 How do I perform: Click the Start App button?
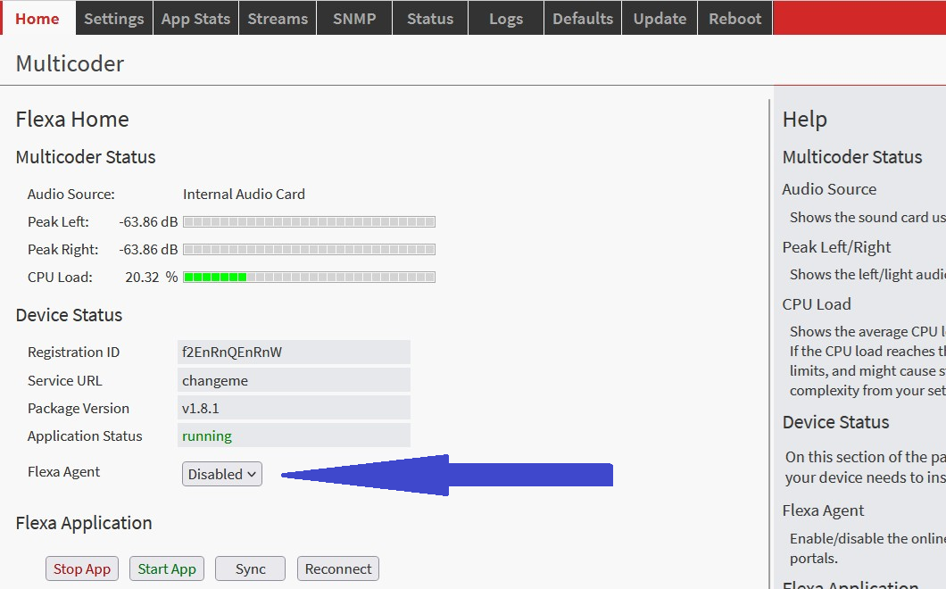[167, 568]
